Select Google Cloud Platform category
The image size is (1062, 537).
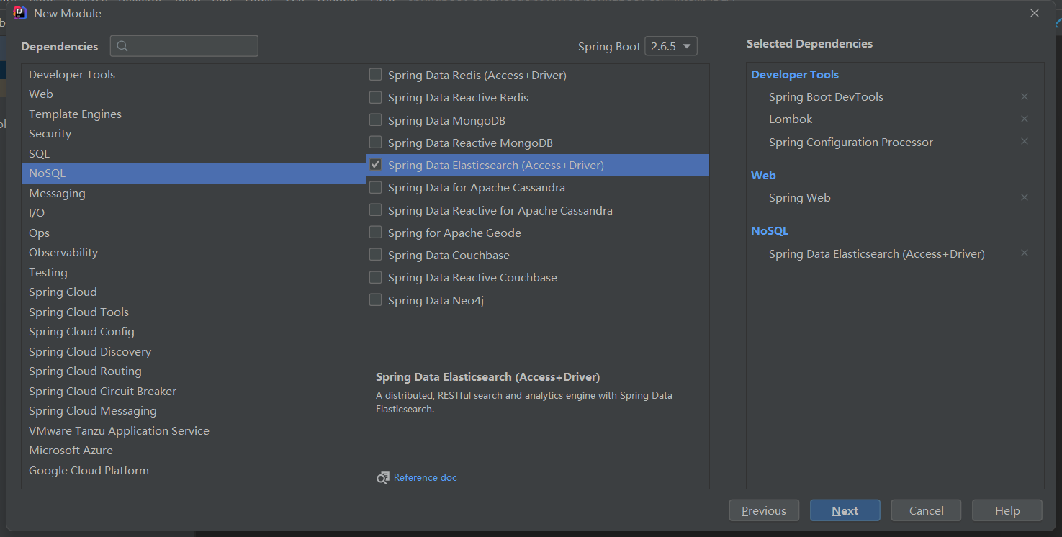(194, 470)
